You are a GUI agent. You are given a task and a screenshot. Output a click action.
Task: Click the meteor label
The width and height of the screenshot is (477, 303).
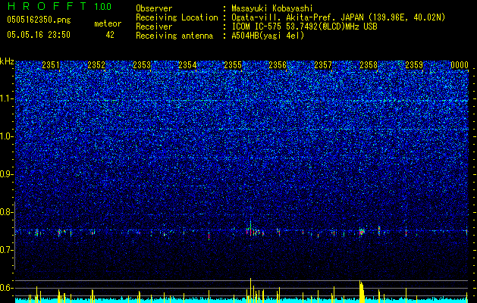click(x=108, y=23)
